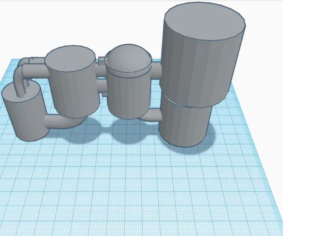Select the curved pipe between the dome cylinder and lower right cylinder
314x236 pixels.
(x=152, y=116)
